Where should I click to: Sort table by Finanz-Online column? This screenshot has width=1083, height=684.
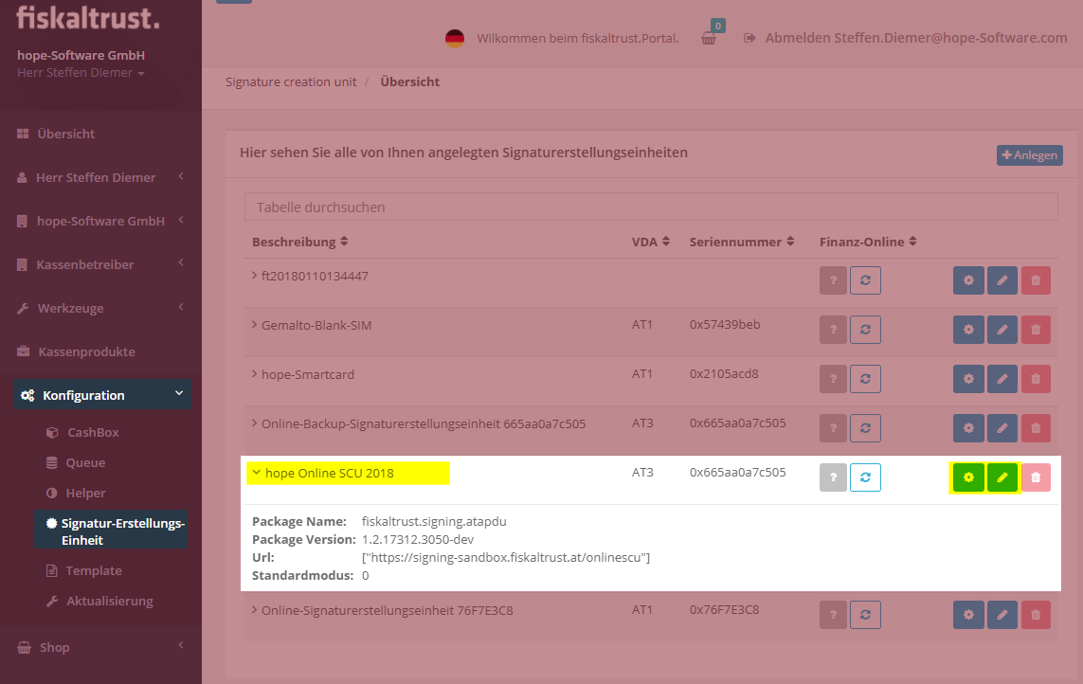tap(868, 242)
